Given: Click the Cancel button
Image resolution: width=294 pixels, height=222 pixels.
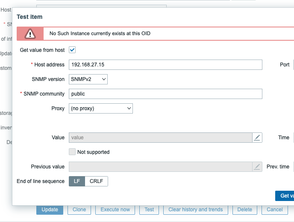Looking at the screenshot, I should click(x=275, y=210).
